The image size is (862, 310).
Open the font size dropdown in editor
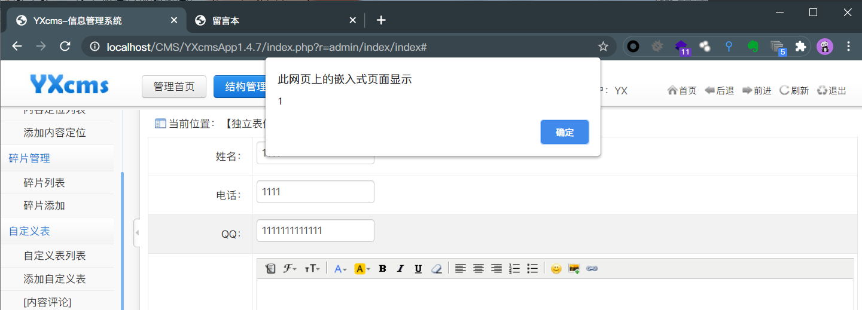point(312,269)
